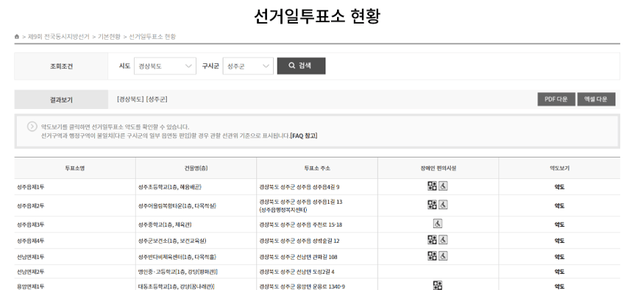
Task: Select the 성주읍제4투 polling station name
Action: click(31, 241)
